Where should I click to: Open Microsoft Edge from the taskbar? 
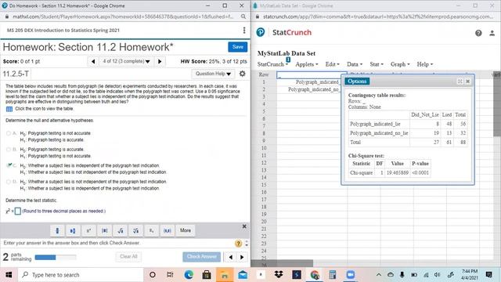(x=189, y=275)
